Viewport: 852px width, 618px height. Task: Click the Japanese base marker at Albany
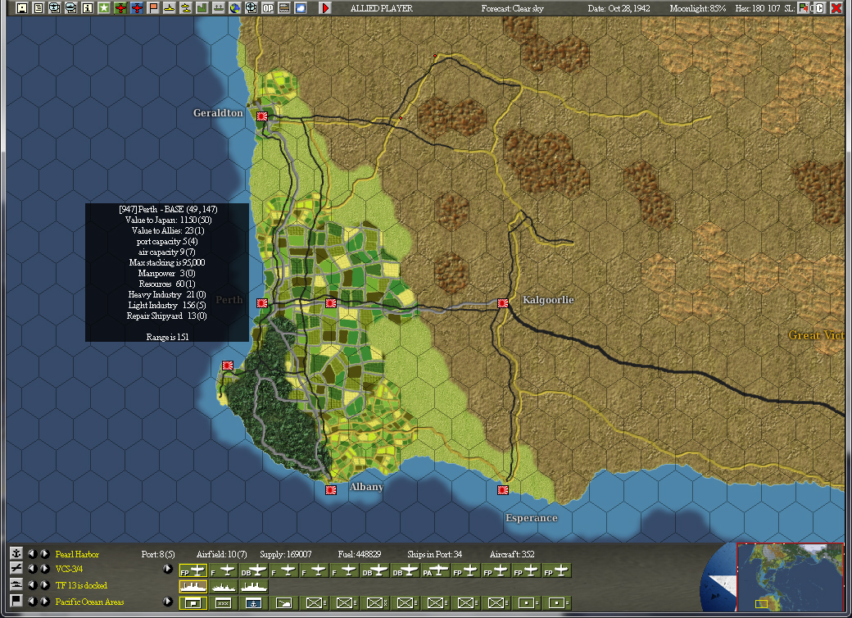pos(330,489)
